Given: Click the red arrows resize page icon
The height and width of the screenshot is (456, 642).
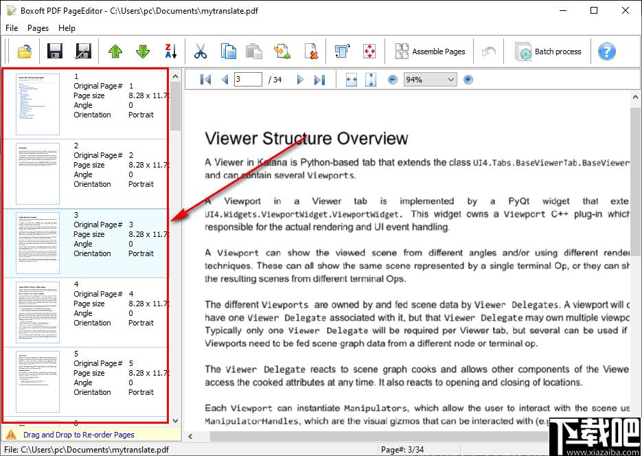Looking at the screenshot, I should (369, 52).
